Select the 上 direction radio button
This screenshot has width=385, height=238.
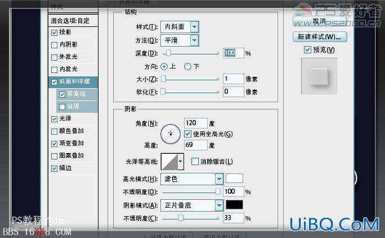(x=164, y=67)
